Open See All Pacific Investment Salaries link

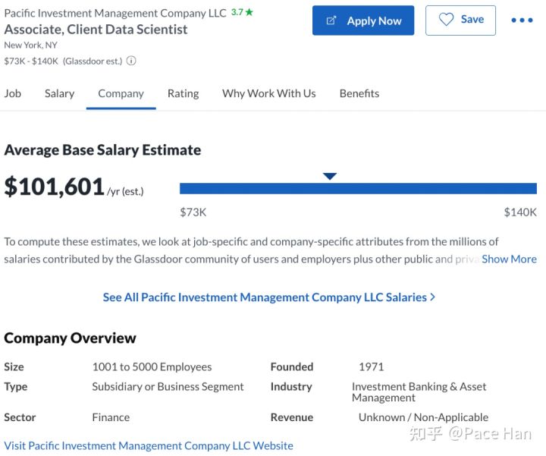[268, 297]
